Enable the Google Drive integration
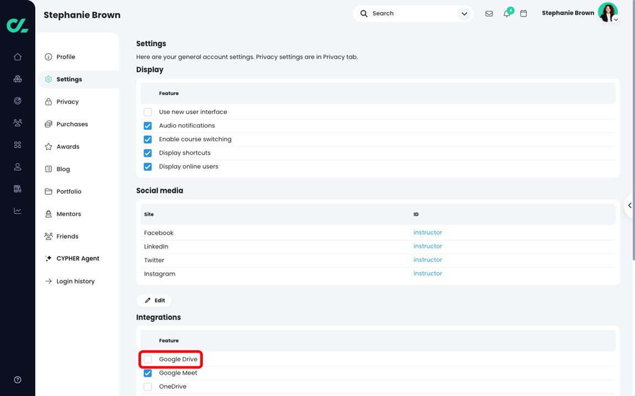Screen dimensions: 635x396 pos(148,359)
